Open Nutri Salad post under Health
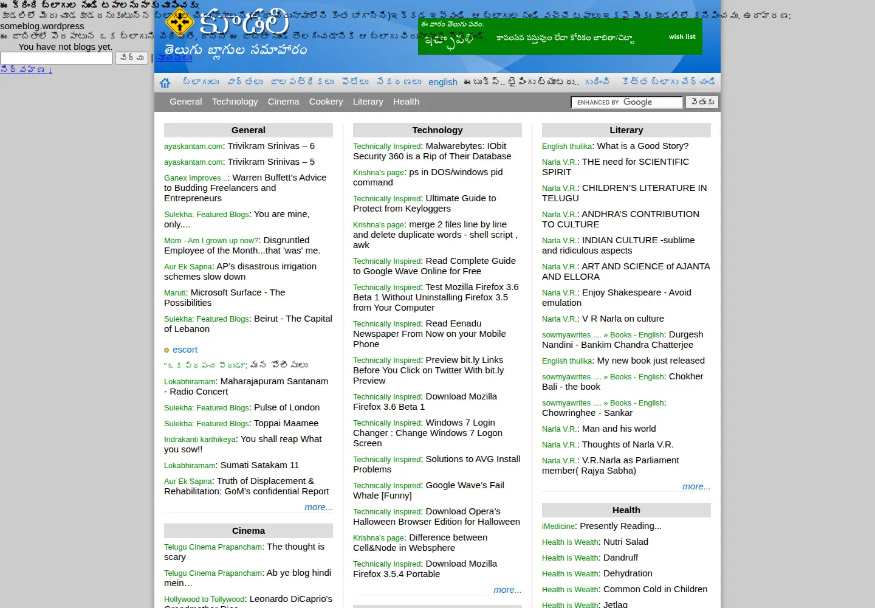 (x=626, y=542)
